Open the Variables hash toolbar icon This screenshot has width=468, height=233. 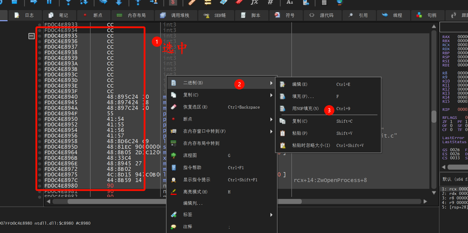pyautogui.click(x=270, y=2)
